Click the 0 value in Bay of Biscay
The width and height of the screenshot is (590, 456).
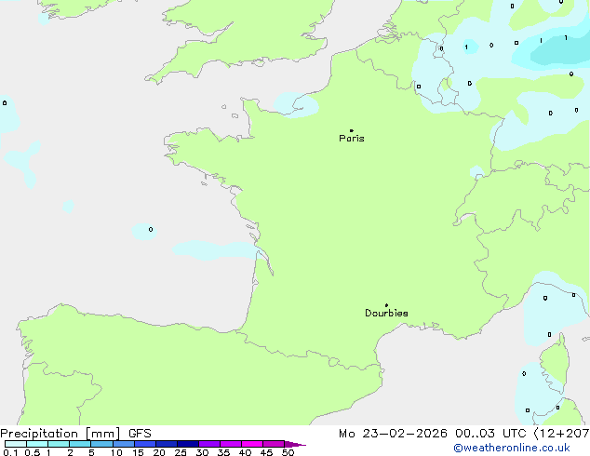pyautogui.click(x=151, y=229)
